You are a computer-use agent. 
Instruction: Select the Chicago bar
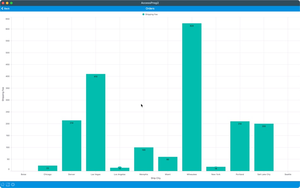(x=48, y=168)
